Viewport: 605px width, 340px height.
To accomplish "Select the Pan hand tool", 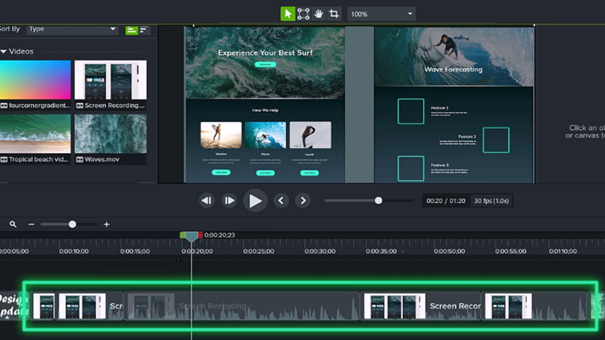I will click(x=319, y=14).
